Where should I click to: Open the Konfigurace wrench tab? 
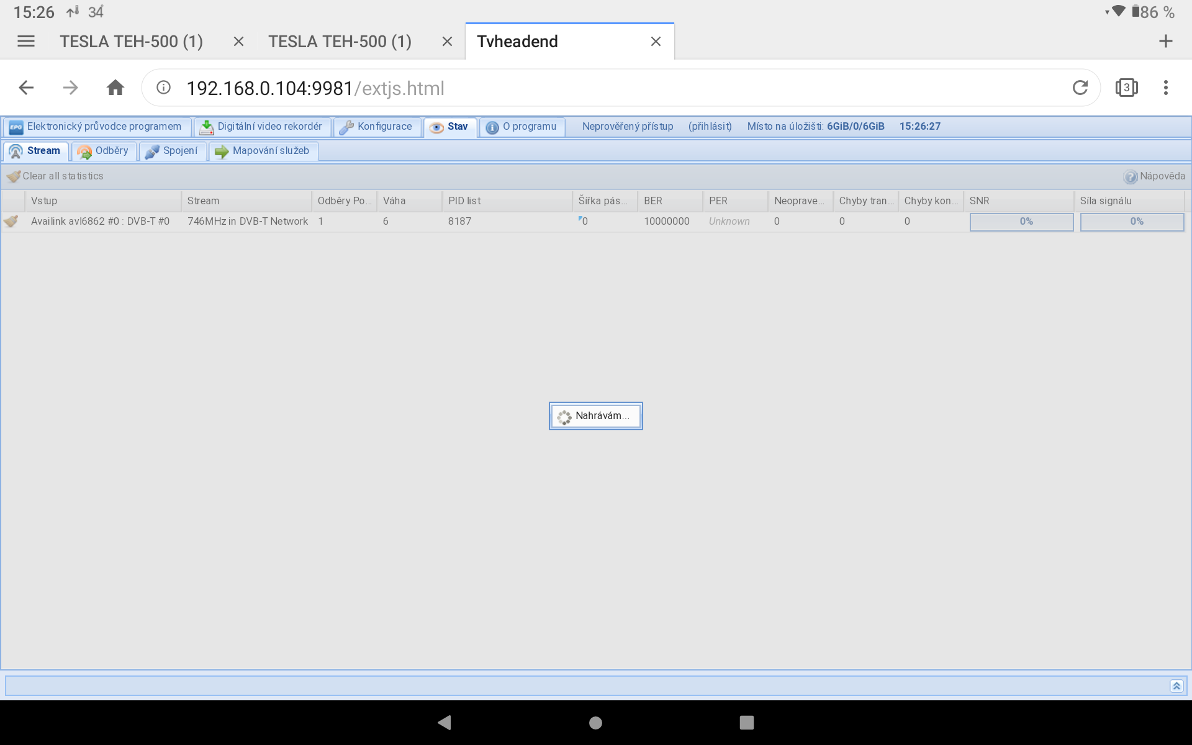click(x=377, y=127)
